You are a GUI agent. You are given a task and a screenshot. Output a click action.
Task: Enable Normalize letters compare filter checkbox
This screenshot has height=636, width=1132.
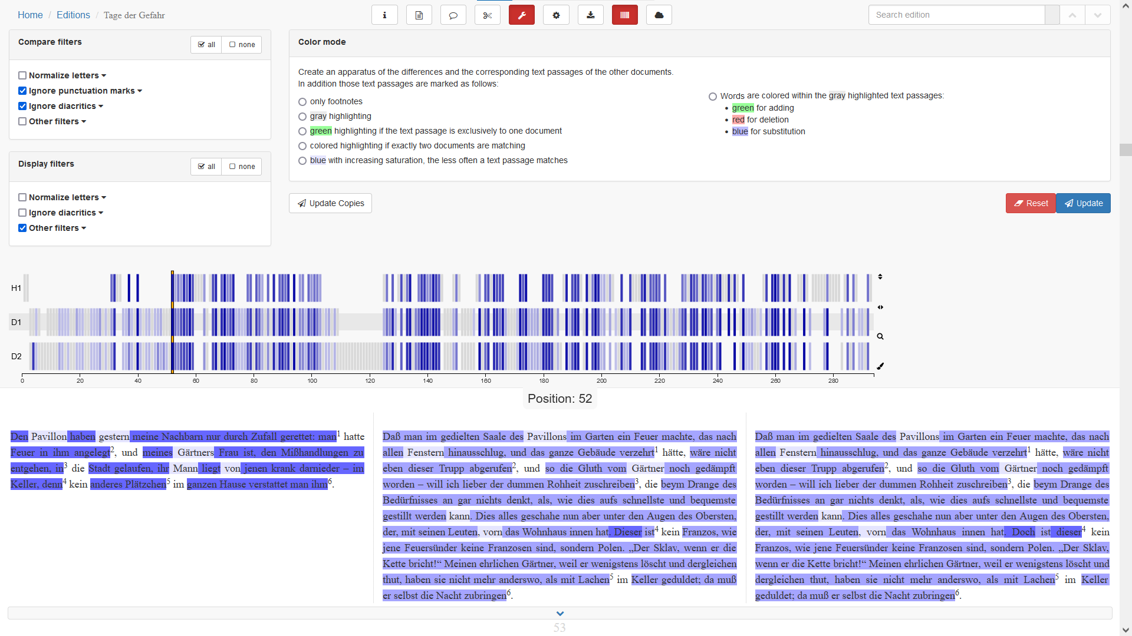point(22,75)
